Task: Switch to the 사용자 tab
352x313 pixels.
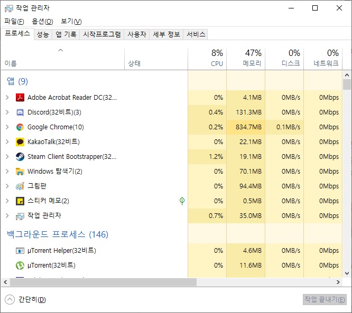Action: [137, 34]
